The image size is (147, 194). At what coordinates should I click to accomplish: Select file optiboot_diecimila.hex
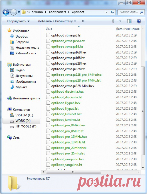click(67, 92)
